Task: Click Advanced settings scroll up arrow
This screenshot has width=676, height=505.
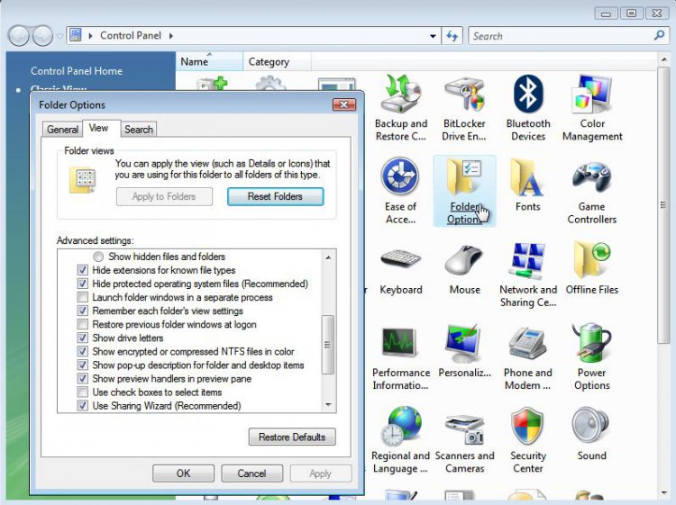Action: pyautogui.click(x=328, y=257)
